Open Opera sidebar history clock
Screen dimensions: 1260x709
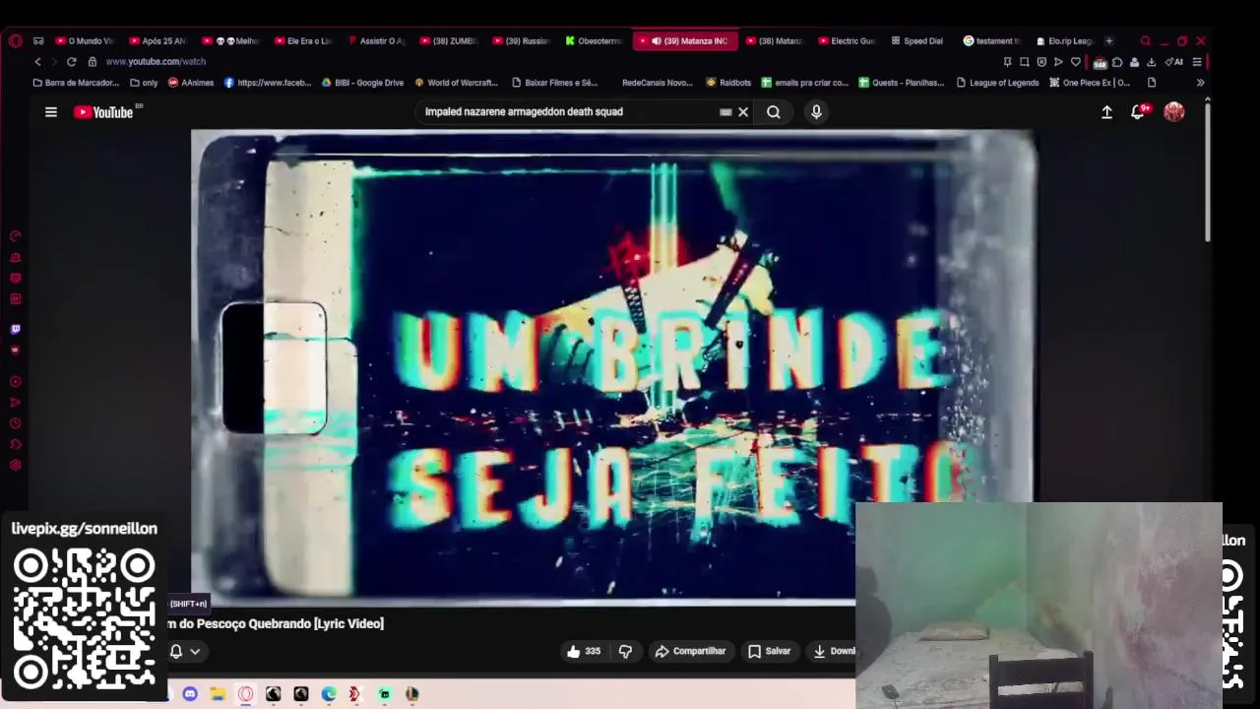click(x=15, y=423)
